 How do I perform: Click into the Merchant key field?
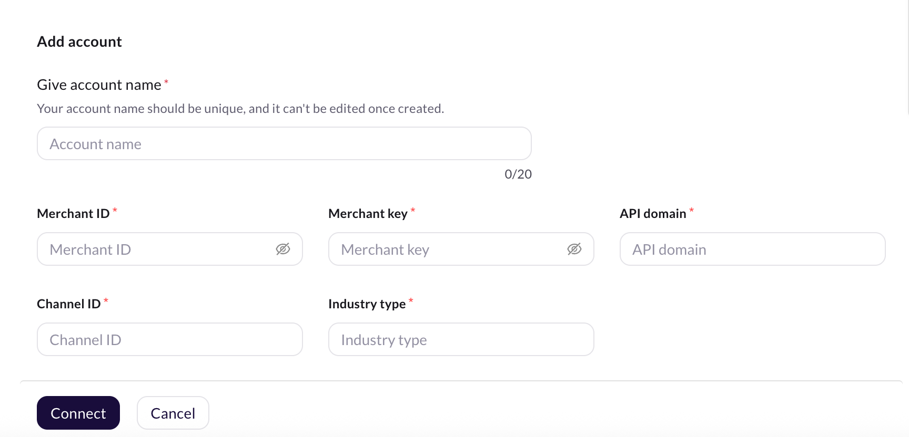(461, 249)
